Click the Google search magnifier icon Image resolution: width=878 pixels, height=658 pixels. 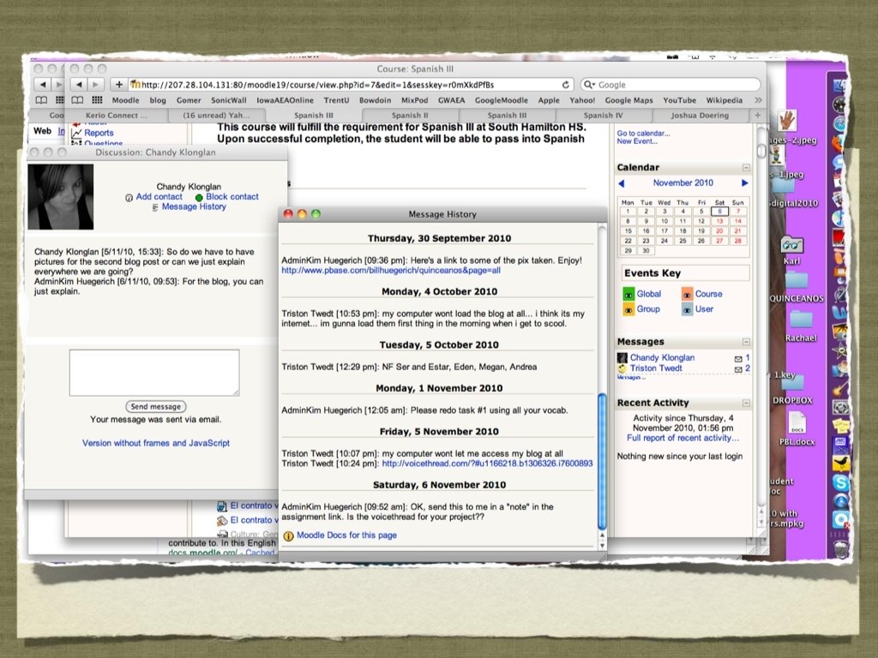[589, 85]
